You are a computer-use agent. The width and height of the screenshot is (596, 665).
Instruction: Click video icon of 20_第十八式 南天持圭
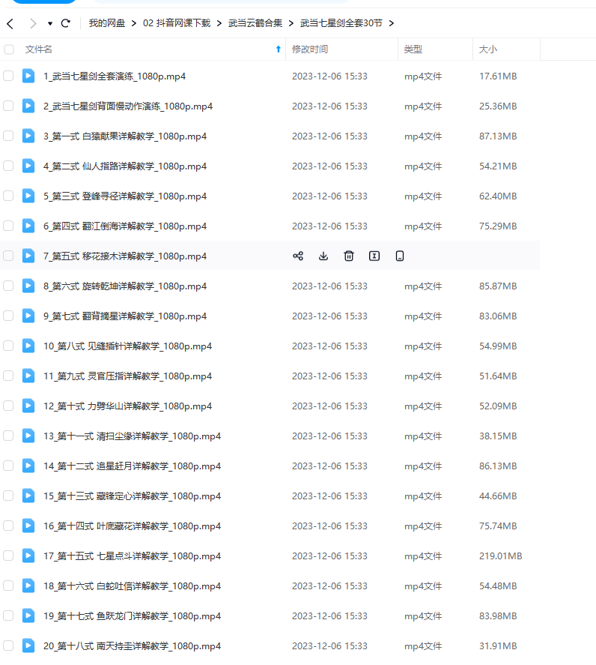click(x=28, y=646)
